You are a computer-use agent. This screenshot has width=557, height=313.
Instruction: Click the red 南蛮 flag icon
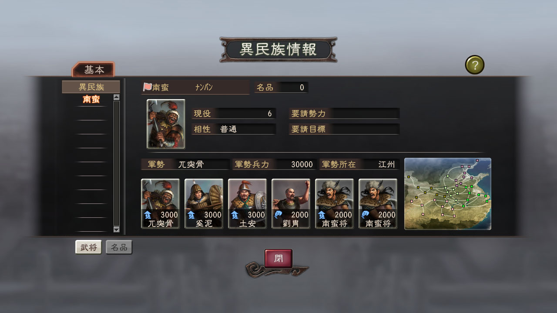147,87
